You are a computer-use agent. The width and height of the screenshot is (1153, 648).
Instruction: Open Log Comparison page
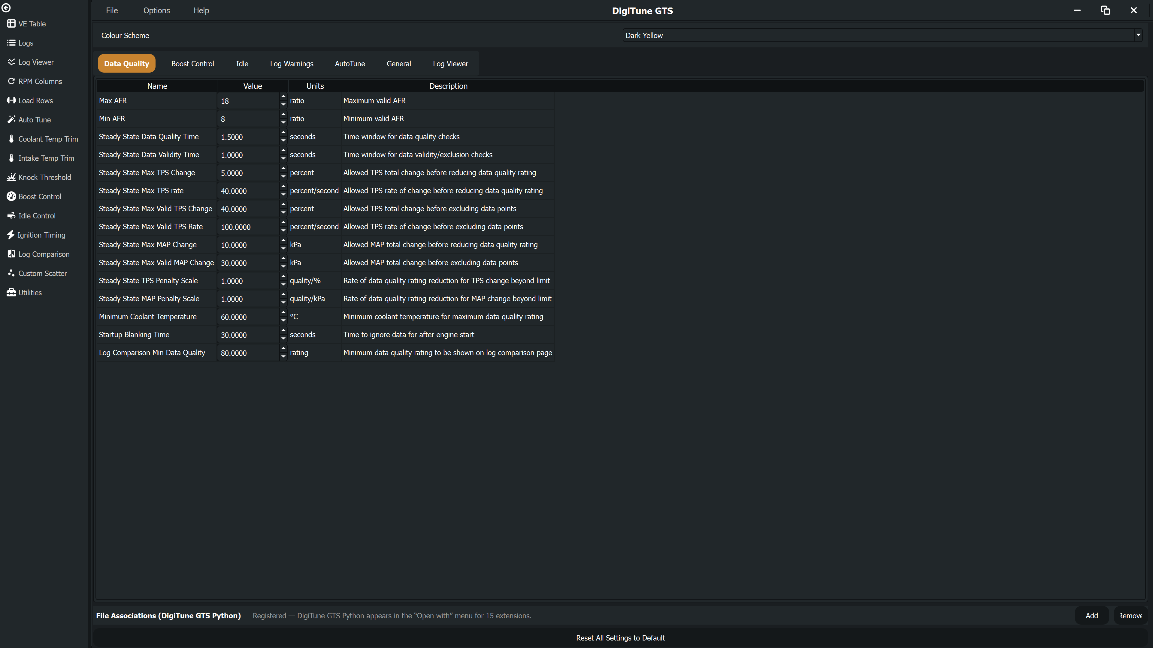pyautogui.click(x=38, y=254)
